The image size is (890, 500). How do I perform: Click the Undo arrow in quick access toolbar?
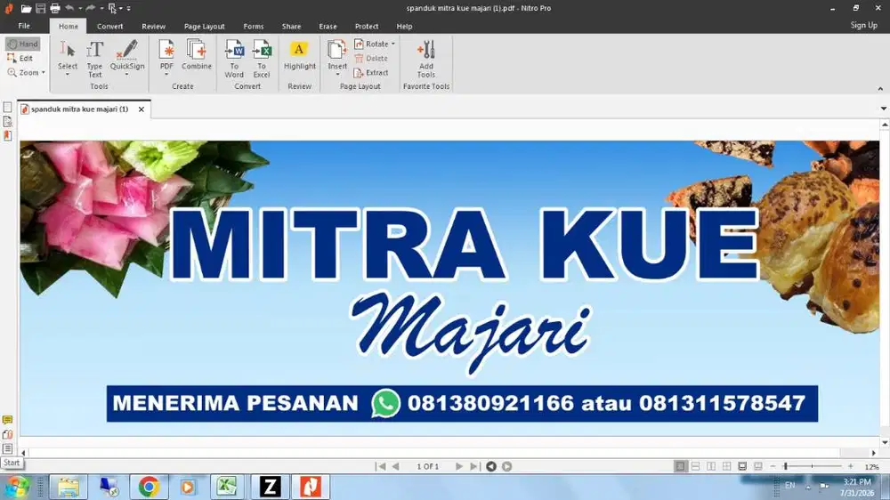click(x=69, y=9)
